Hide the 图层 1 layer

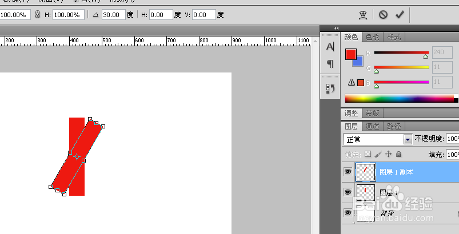[x=348, y=192]
